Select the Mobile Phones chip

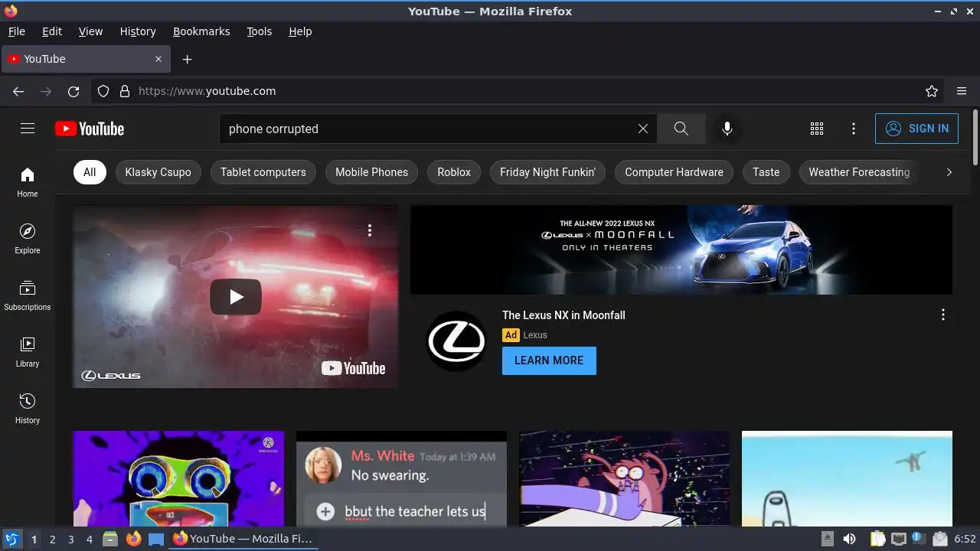tap(371, 172)
